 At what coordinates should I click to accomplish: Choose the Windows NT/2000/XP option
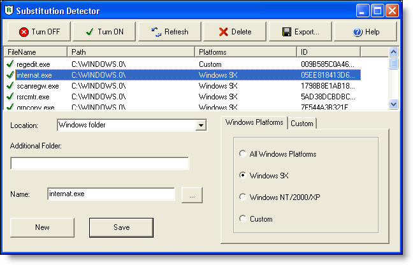[x=242, y=197]
